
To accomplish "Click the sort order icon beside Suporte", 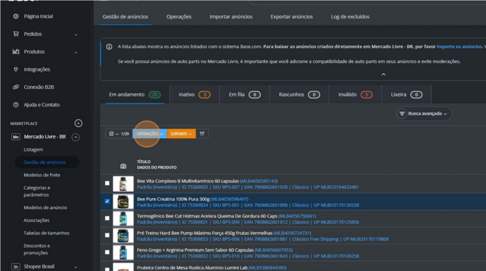I will tap(202, 134).
